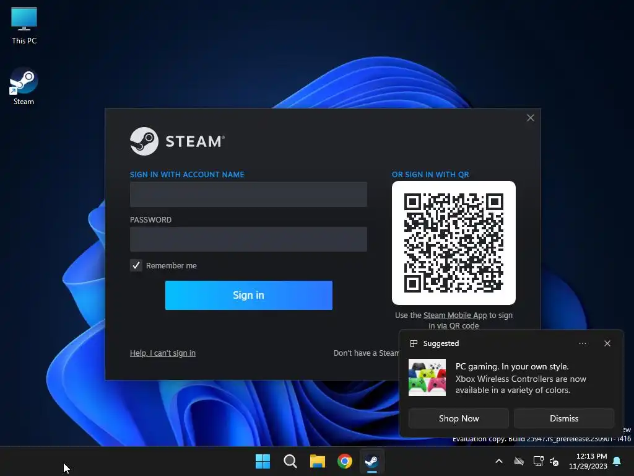Close the Steam sign-in window
The image size is (634, 476).
(531, 118)
